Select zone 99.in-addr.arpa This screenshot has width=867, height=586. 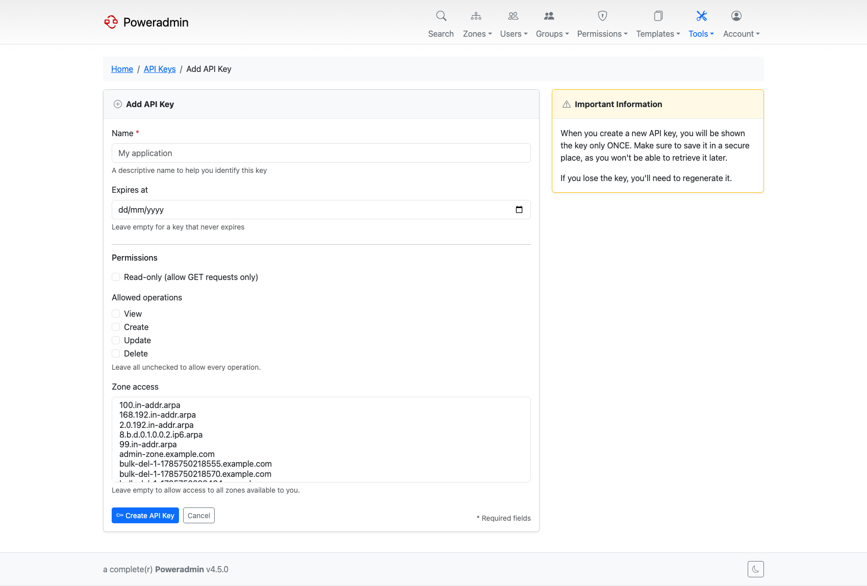[x=321, y=444]
